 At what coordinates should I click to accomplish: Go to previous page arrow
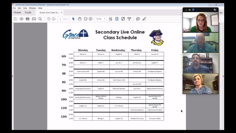point(49,19)
